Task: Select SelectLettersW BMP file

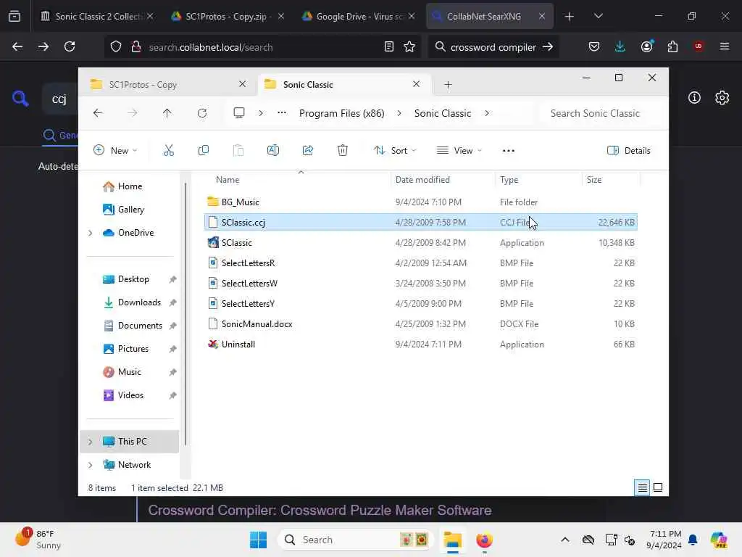Action: [x=421, y=284]
